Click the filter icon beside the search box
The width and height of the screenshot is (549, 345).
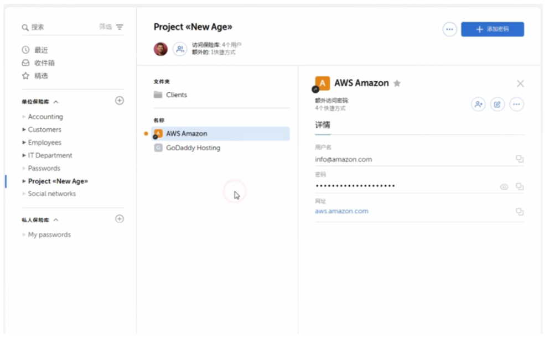(120, 27)
